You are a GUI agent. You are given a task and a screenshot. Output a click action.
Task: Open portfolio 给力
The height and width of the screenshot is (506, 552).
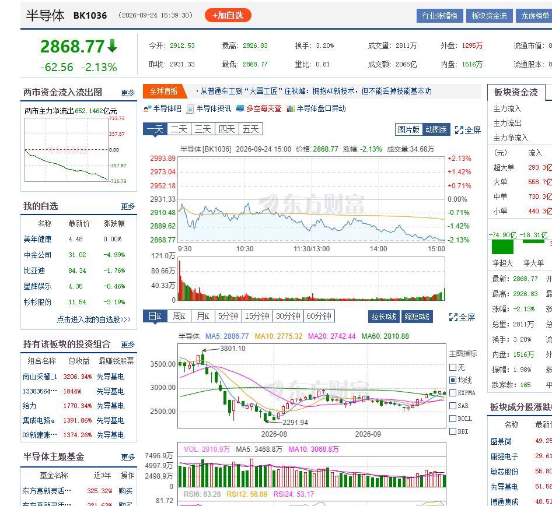pyautogui.click(x=29, y=406)
